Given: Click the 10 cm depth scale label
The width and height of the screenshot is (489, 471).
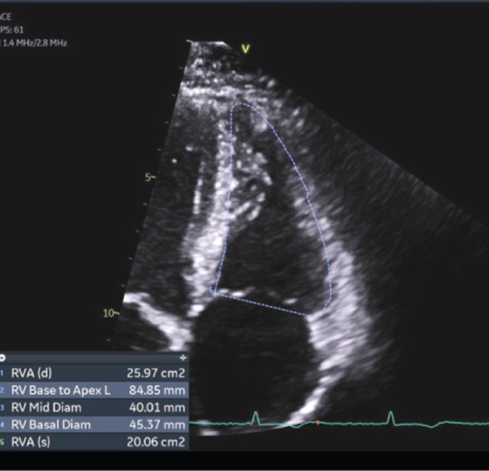Looking at the screenshot, I should tap(109, 313).
